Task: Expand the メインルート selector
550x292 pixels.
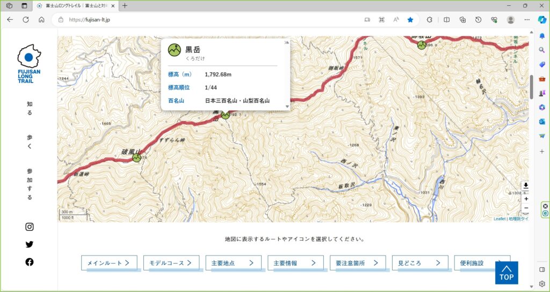Action: coord(109,263)
